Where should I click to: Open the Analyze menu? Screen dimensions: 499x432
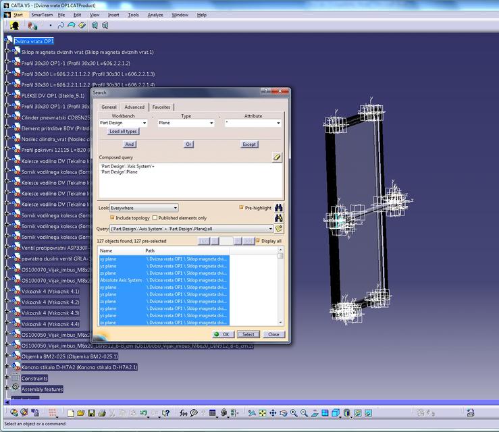[155, 14]
